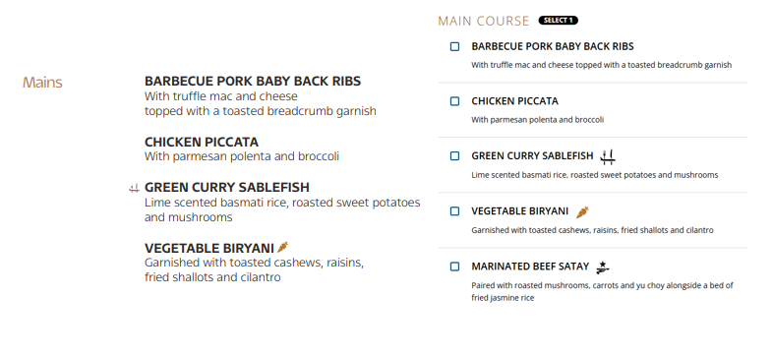Screen dimensions: 773x356
Task: Click the Mains section label
Action: 42,83
